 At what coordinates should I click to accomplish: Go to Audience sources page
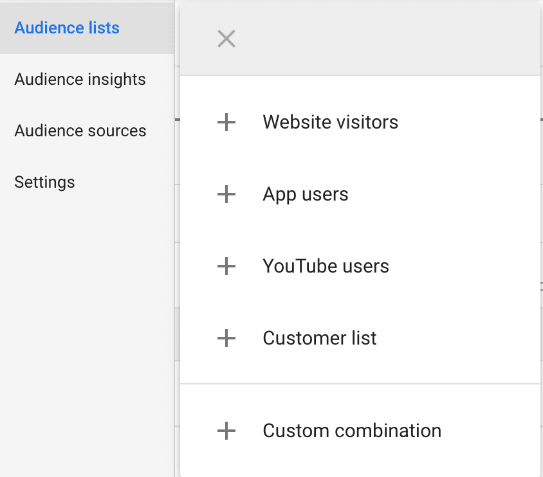[x=80, y=131]
